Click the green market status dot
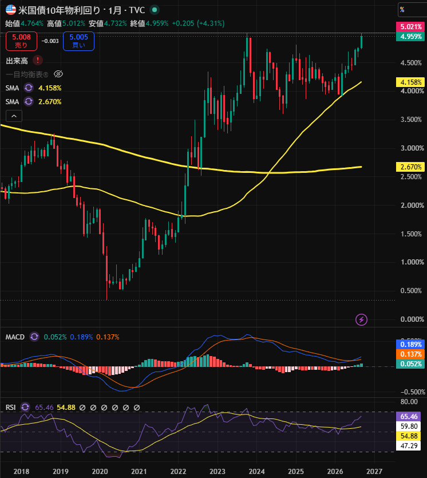Viewport: 427px width, 478px height. click(155, 10)
